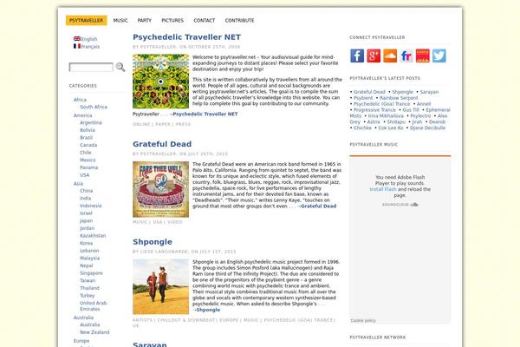Open the Shpongle duo photo thumbnail

(x=161, y=287)
